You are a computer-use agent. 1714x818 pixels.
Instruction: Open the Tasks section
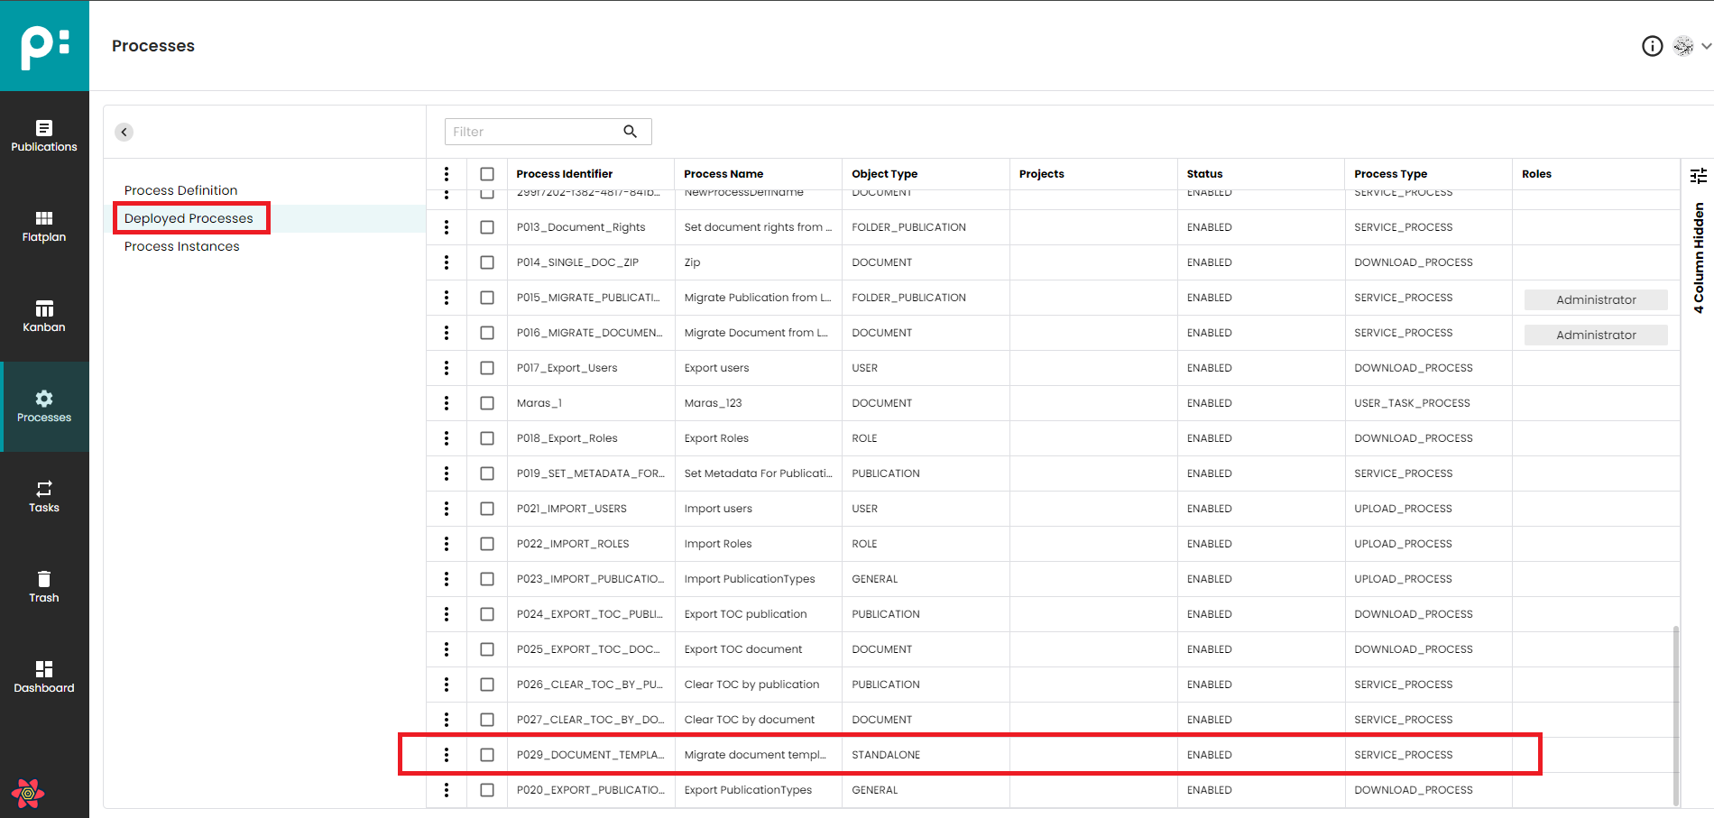43,496
